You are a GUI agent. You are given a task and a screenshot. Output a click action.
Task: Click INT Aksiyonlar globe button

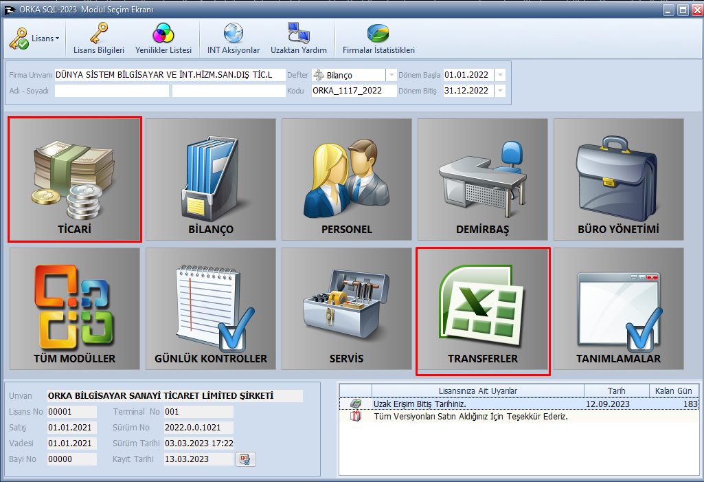[x=234, y=39]
